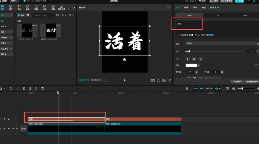Click the 导入 import button
The image size is (259, 144).
(21, 15)
